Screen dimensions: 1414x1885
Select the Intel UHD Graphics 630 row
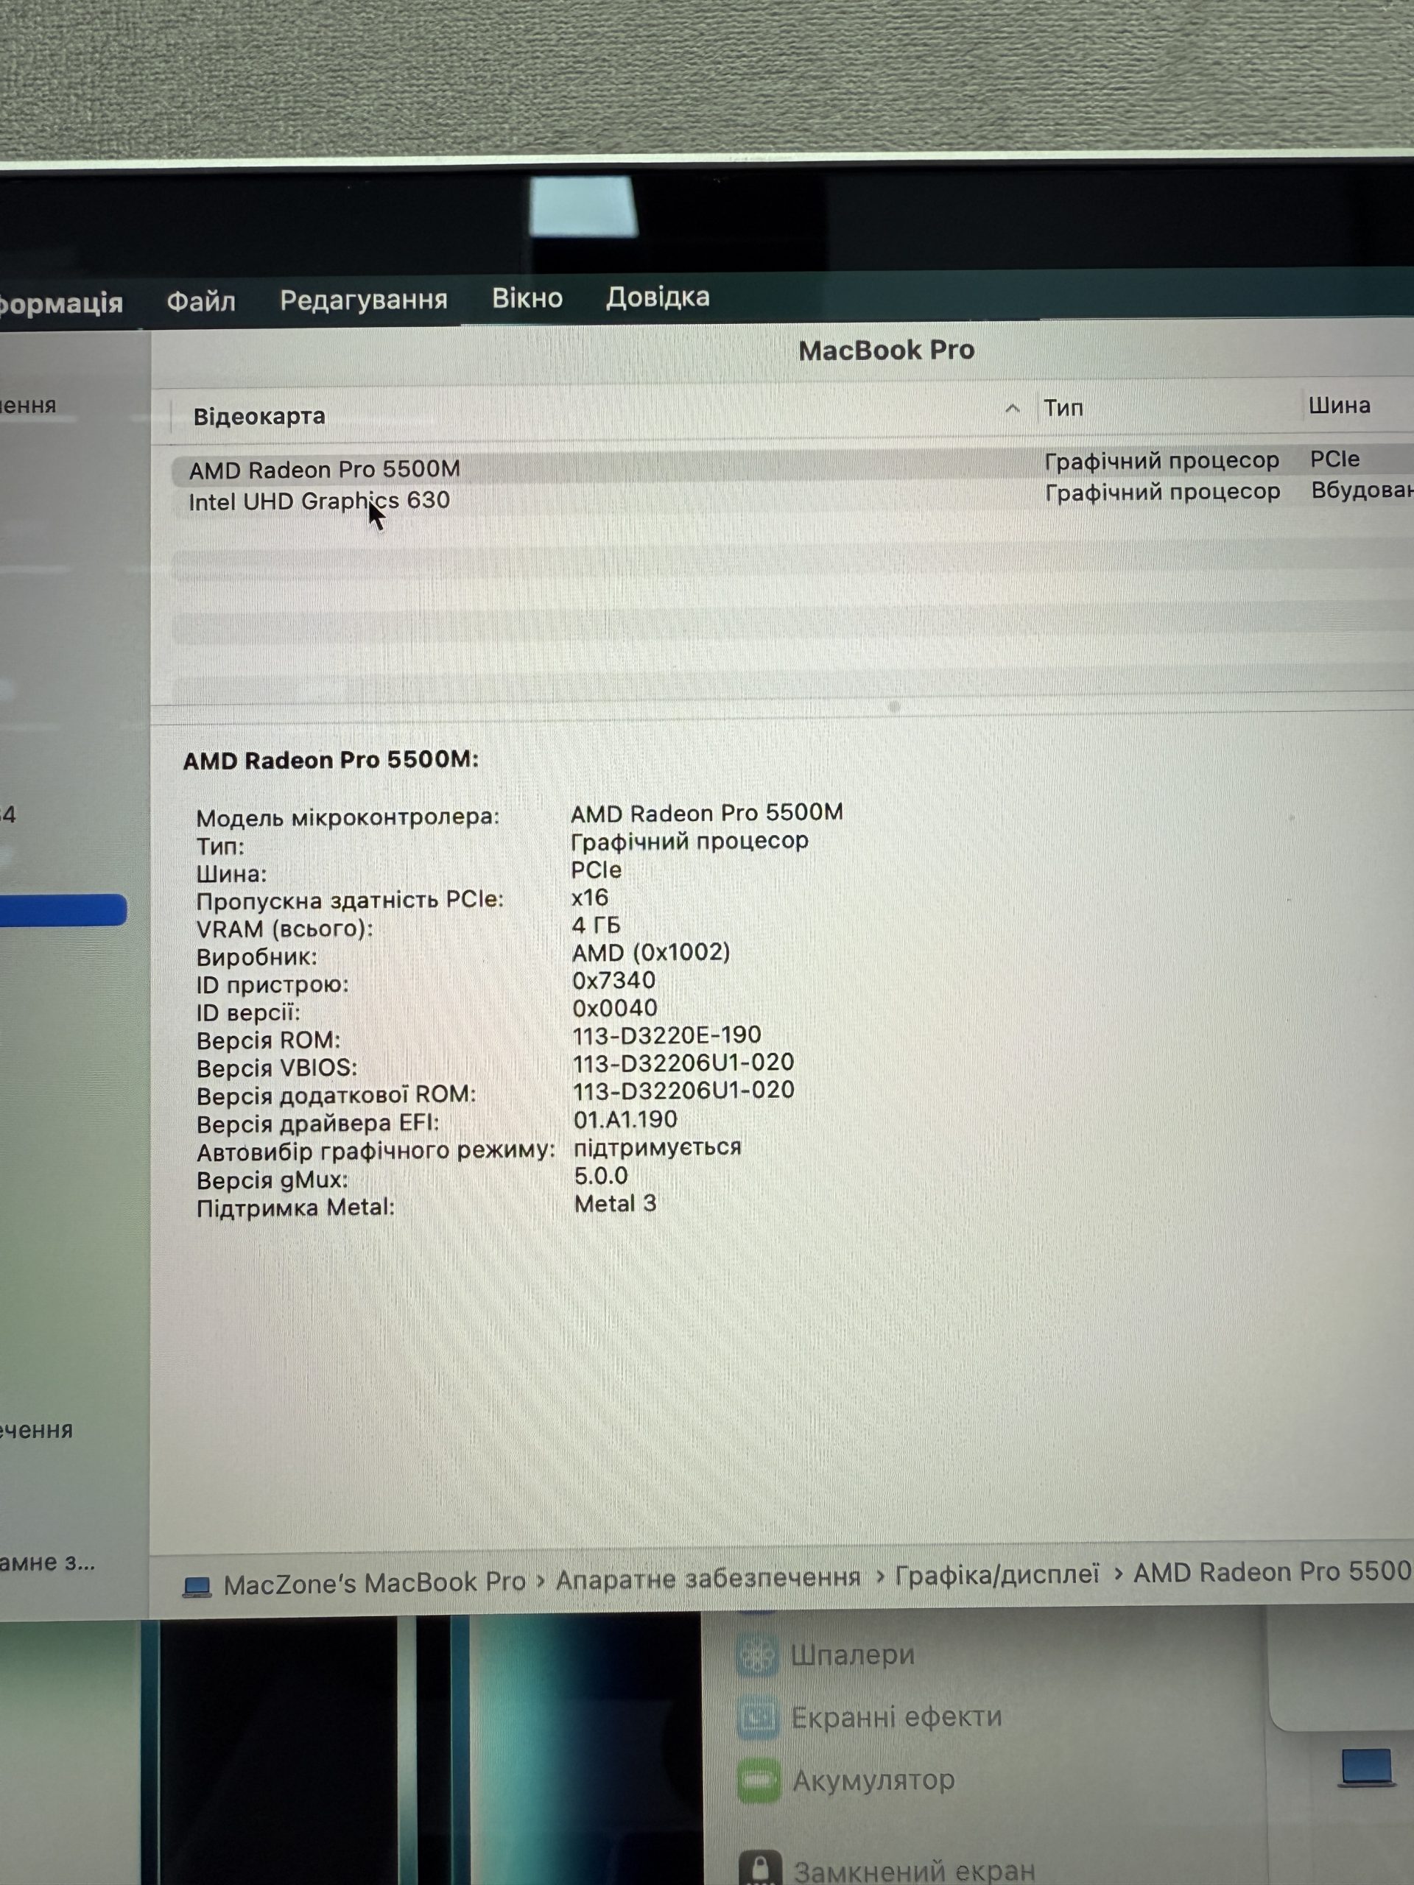(792, 498)
